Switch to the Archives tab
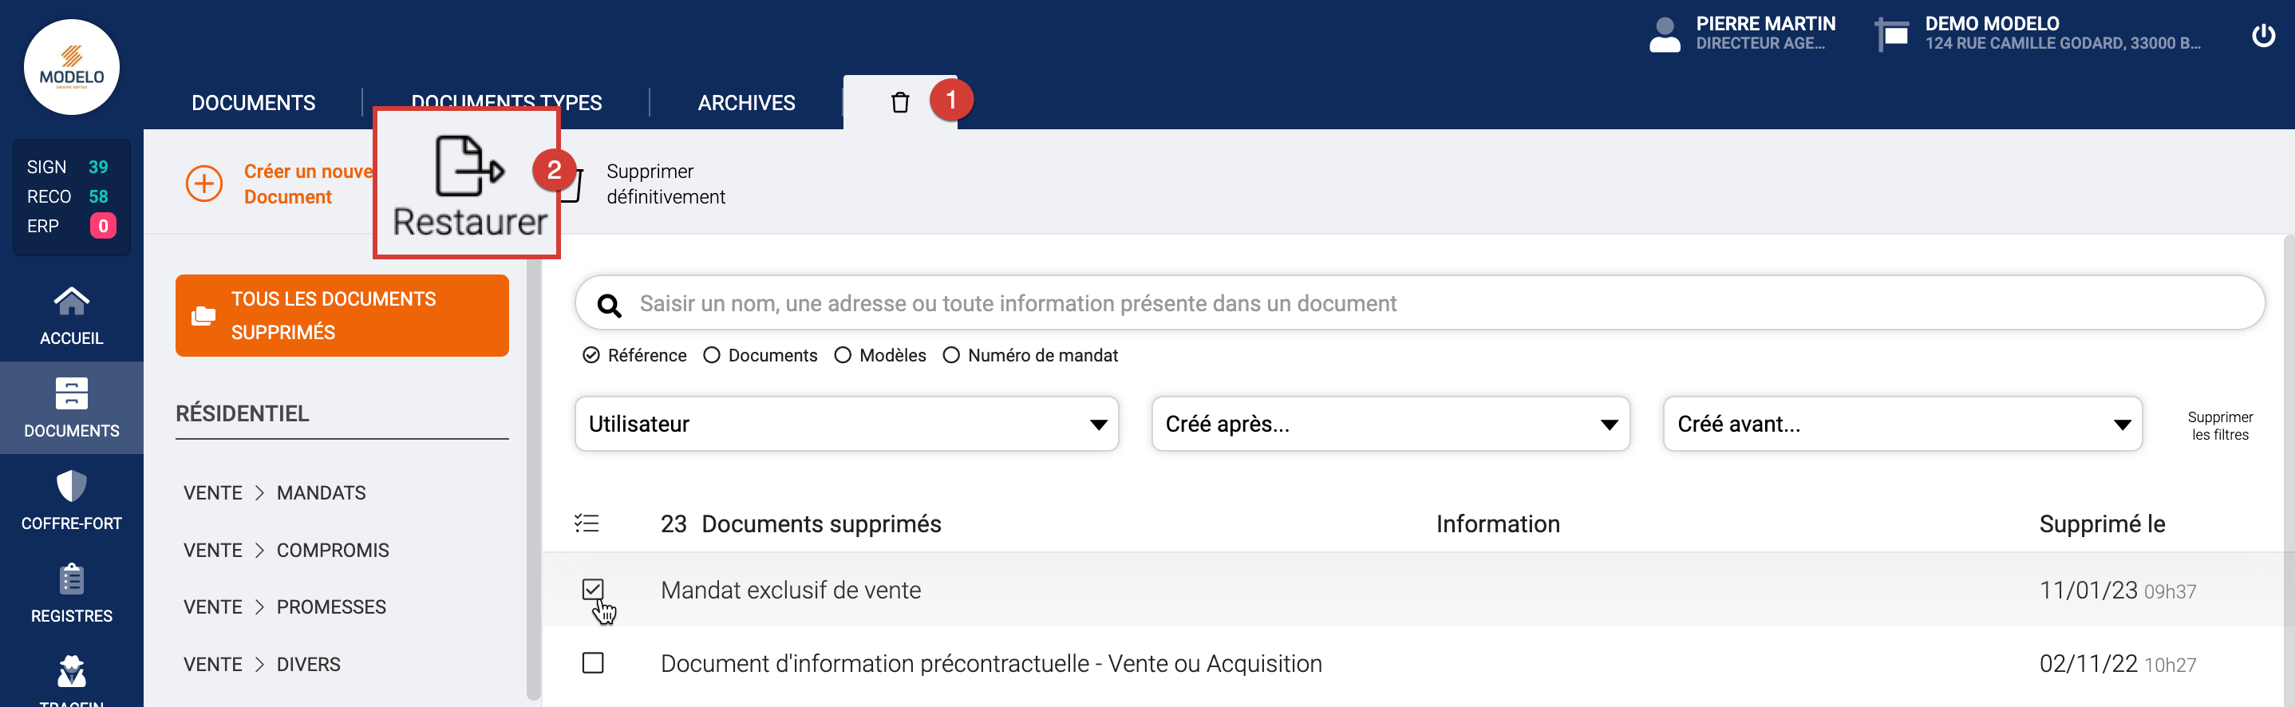2295x707 pixels. (745, 103)
